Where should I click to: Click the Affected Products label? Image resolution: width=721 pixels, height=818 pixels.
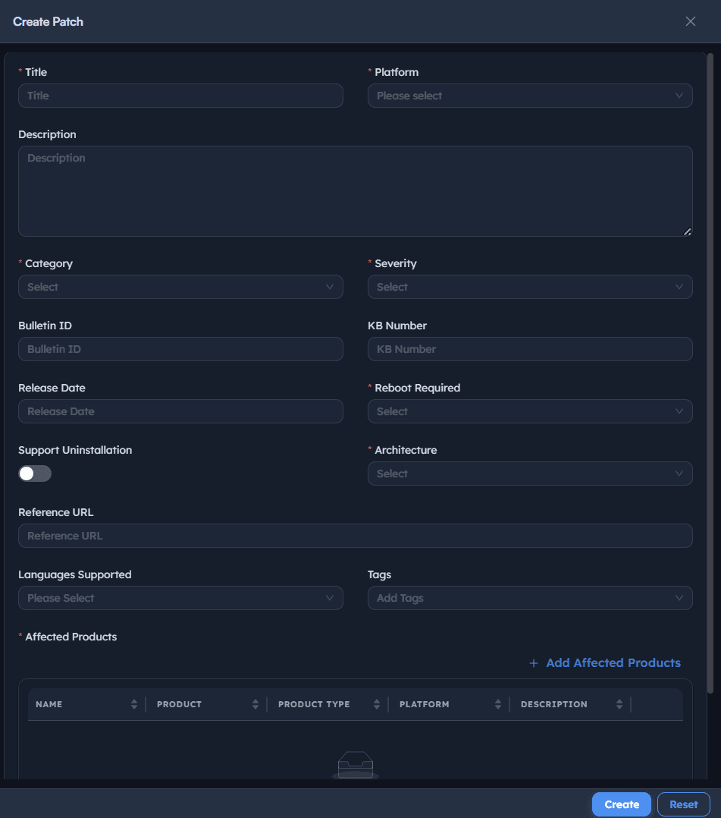click(x=71, y=637)
